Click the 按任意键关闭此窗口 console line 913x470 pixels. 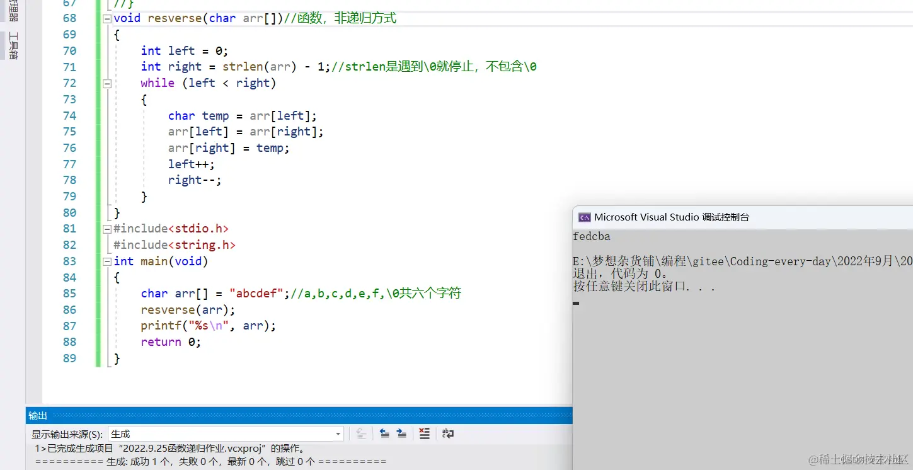644,287
